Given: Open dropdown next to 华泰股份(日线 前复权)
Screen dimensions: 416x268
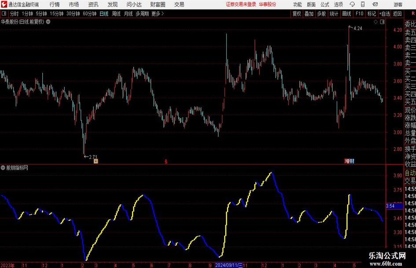Looking at the screenshot, I should click(48, 22).
